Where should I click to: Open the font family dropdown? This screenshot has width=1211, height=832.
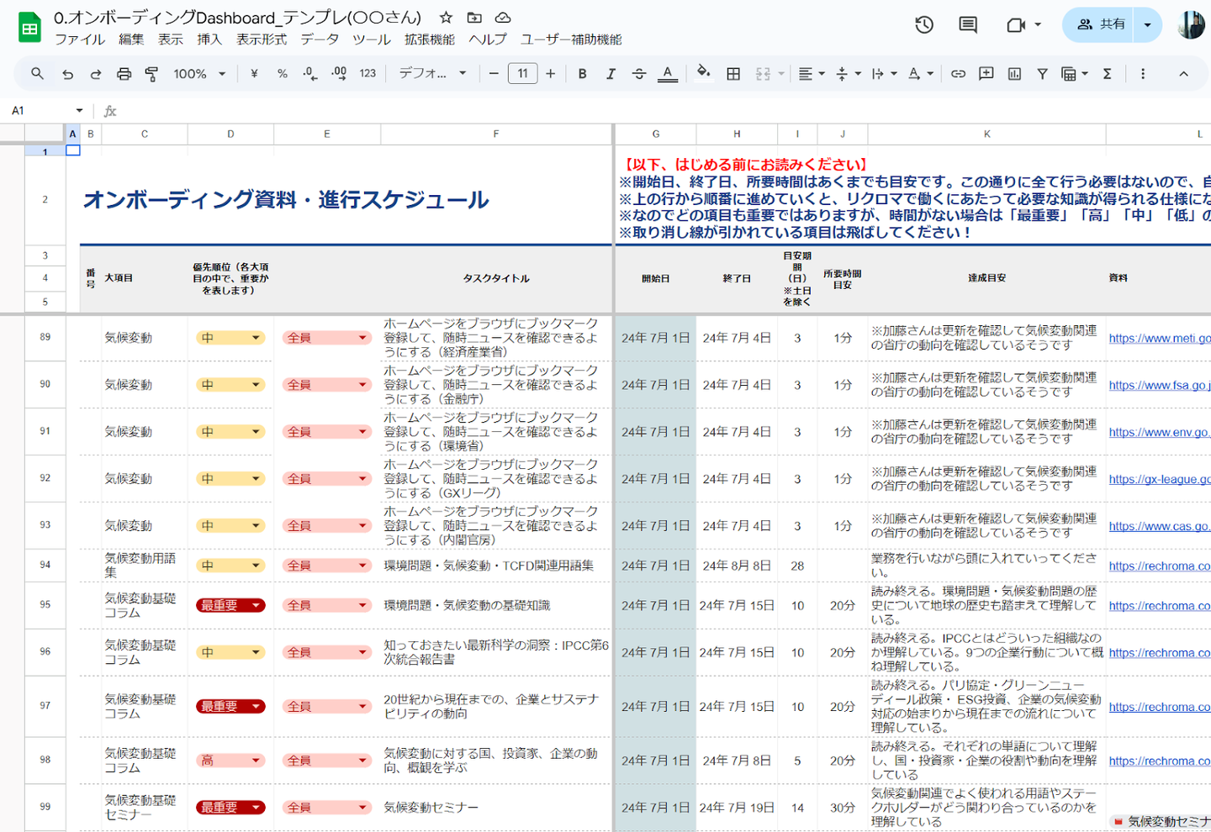(x=432, y=74)
